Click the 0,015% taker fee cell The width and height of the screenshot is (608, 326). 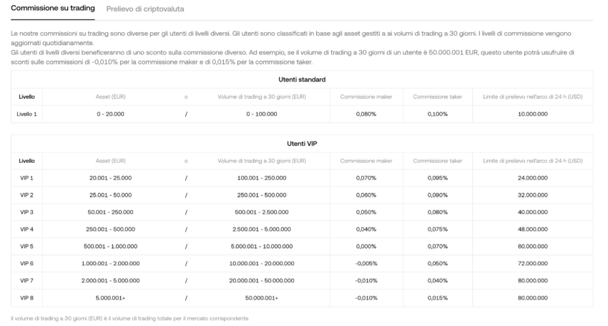pyautogui.click(x=437, y=297)
